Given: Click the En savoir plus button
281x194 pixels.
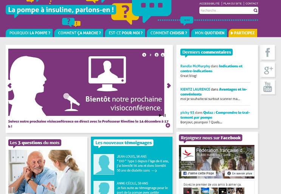Looking at the screenshot, I should click(x=240, y=173).
